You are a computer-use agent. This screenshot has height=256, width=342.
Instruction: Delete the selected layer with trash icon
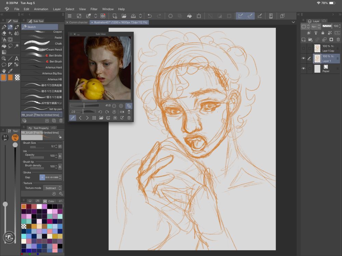(x=338, y=39)
